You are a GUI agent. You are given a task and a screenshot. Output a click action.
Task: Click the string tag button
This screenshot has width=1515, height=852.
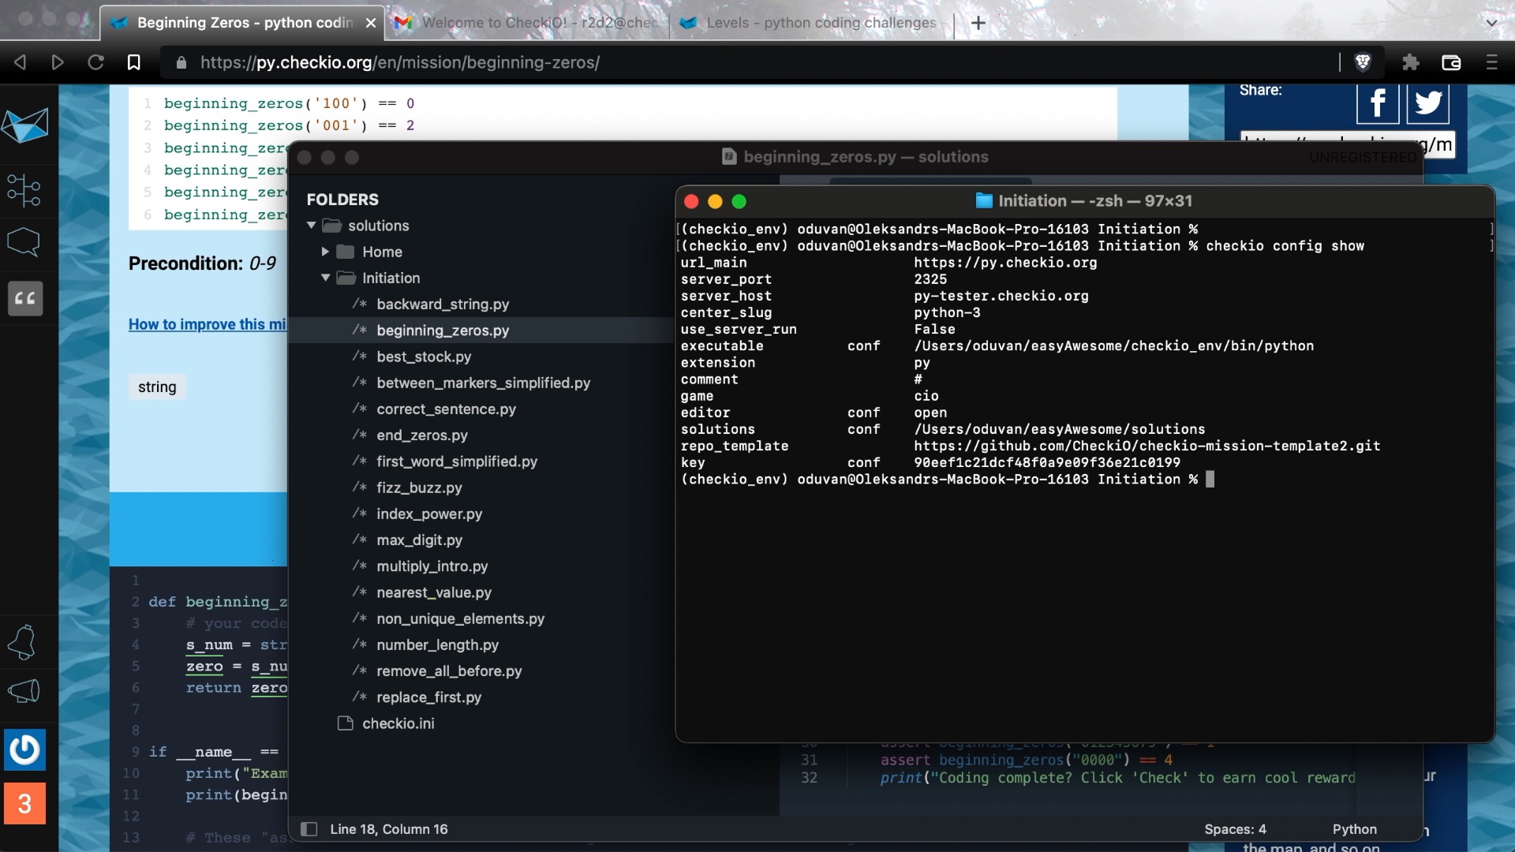(157, 387)
